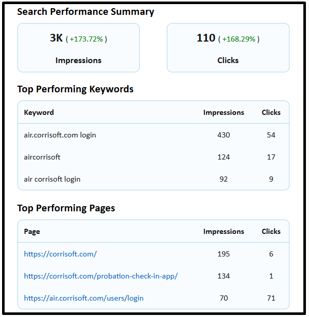
Task: Click the 9 clicks value
Action: click(x=271, y=179)
